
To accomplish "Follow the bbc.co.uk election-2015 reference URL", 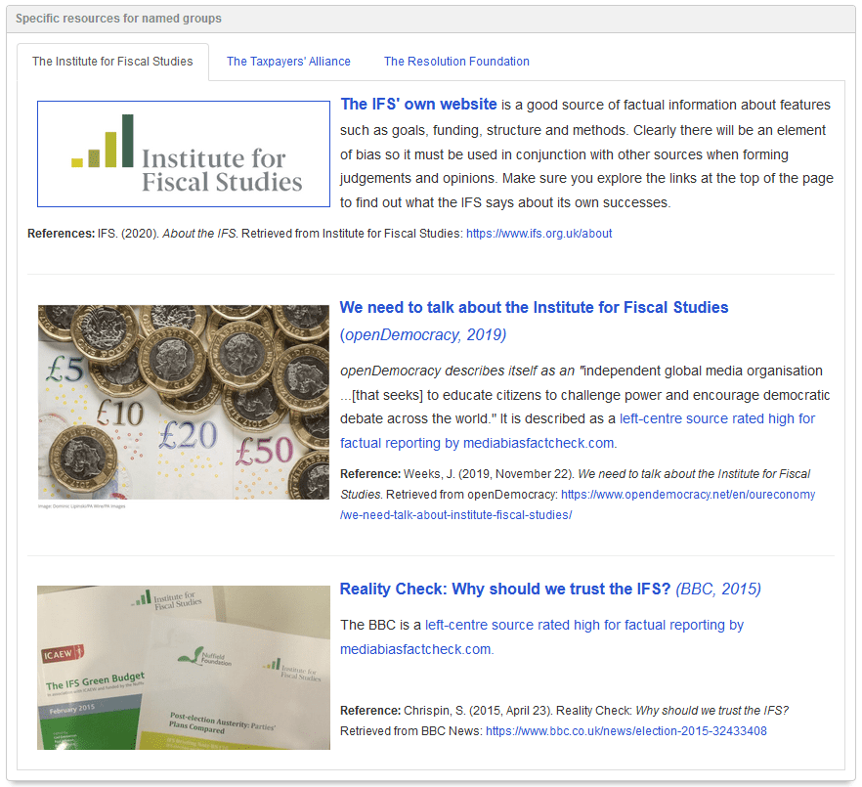I will [626, 731].
